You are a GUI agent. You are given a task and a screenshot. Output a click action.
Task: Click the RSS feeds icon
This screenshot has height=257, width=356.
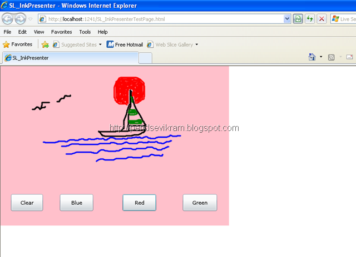click(x=332, y=57)
